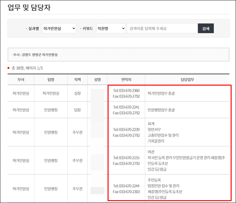Click phone number Tel 033-670-2239
Screen dimensions: 236x203
click(126, 129)
